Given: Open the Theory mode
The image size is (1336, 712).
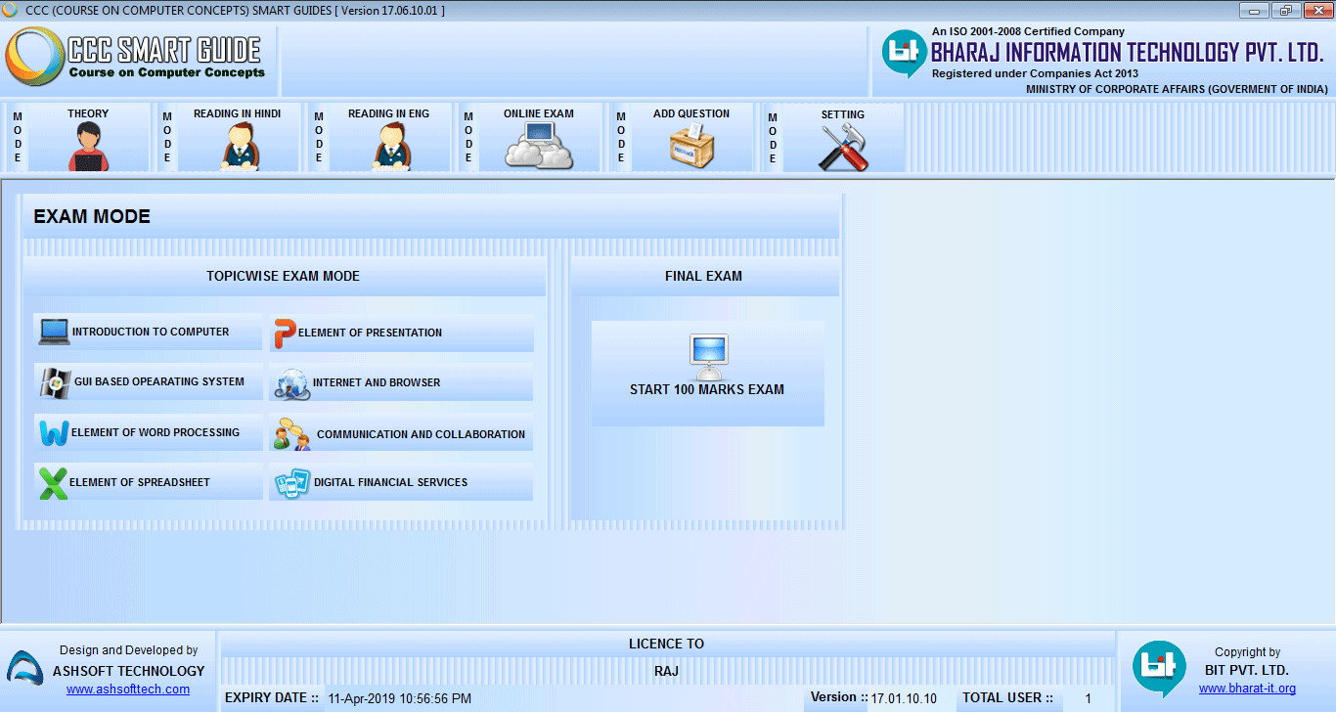Looking at the screenshot, I should 88,138.
